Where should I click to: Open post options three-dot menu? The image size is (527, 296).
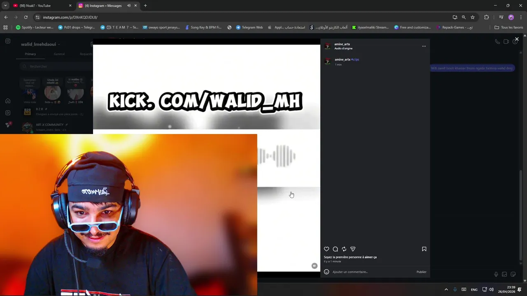424,46
